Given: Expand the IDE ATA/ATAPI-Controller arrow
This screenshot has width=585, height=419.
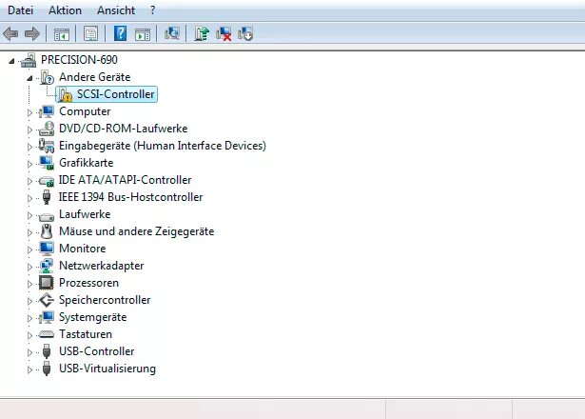Looking at the screenshot, I should (x=29, y=181).
